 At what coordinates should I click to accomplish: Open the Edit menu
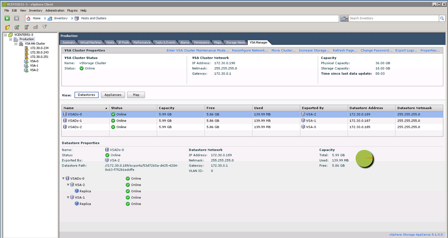tap(14, 11)
